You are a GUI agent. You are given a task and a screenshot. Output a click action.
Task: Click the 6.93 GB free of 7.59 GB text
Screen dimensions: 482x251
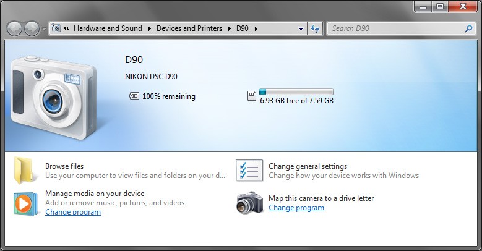[x=296, y=100]
